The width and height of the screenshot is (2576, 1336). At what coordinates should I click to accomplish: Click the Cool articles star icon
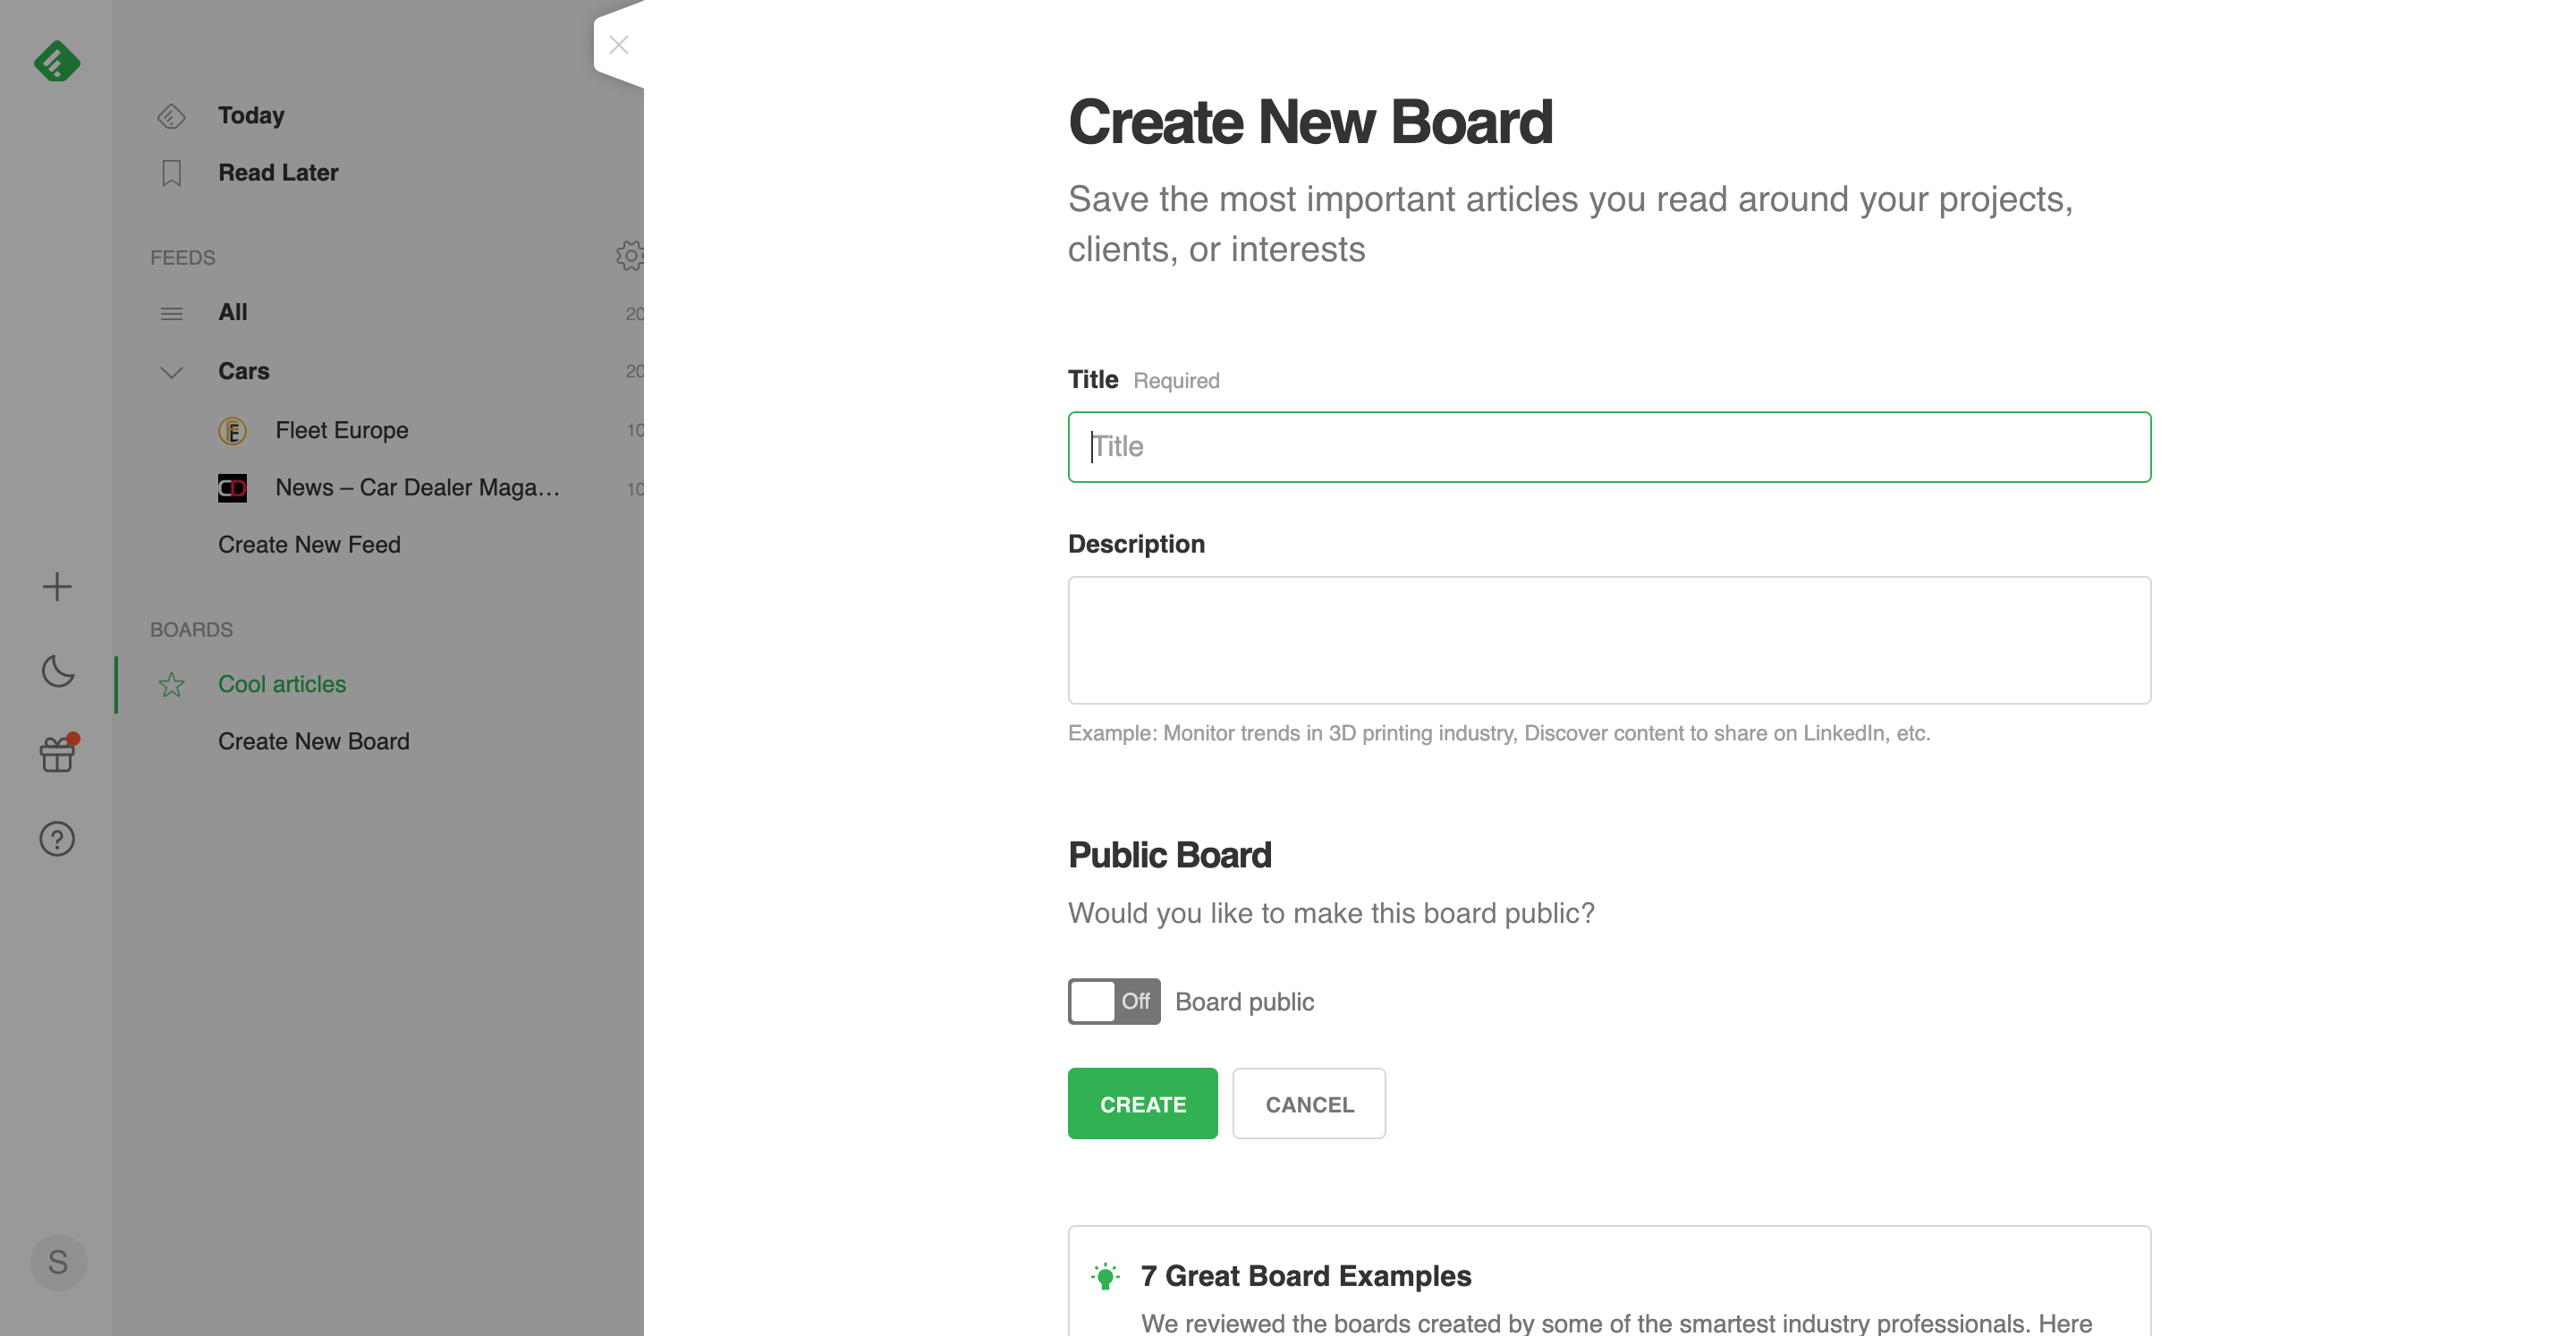(170, 681)
